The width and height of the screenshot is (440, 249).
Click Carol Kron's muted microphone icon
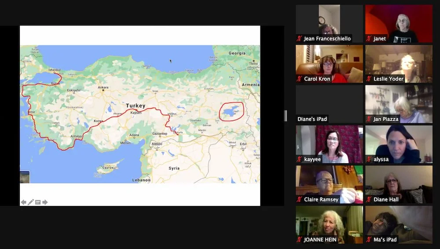299,79
